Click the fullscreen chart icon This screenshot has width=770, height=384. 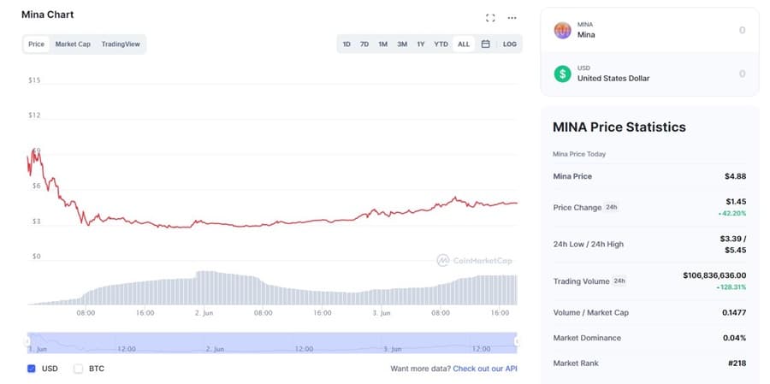pos(490,17)
